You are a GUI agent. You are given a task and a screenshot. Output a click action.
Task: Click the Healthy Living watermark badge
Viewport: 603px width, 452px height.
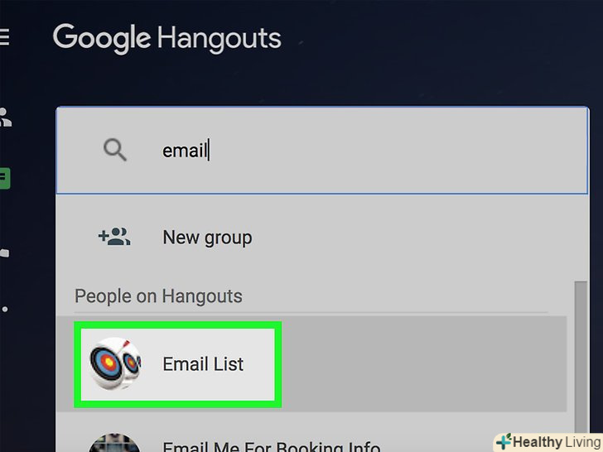[x=548, y=442]
